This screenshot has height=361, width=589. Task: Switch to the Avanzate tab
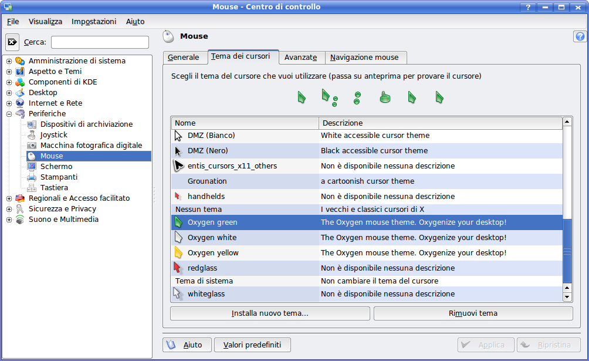pyautogui.click(x=301, y=58)
